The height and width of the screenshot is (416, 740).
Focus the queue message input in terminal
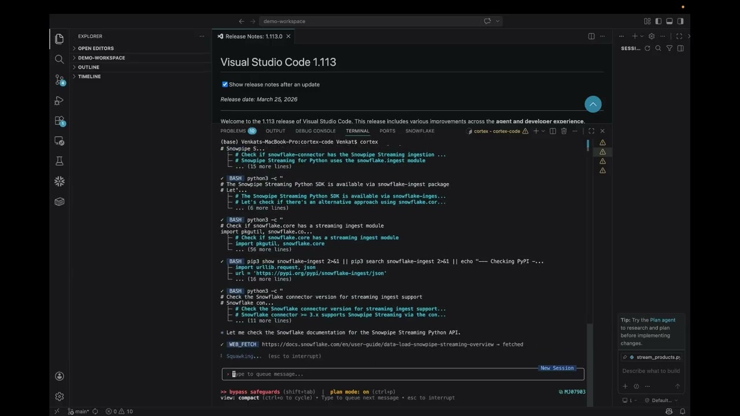pos(403,374)
